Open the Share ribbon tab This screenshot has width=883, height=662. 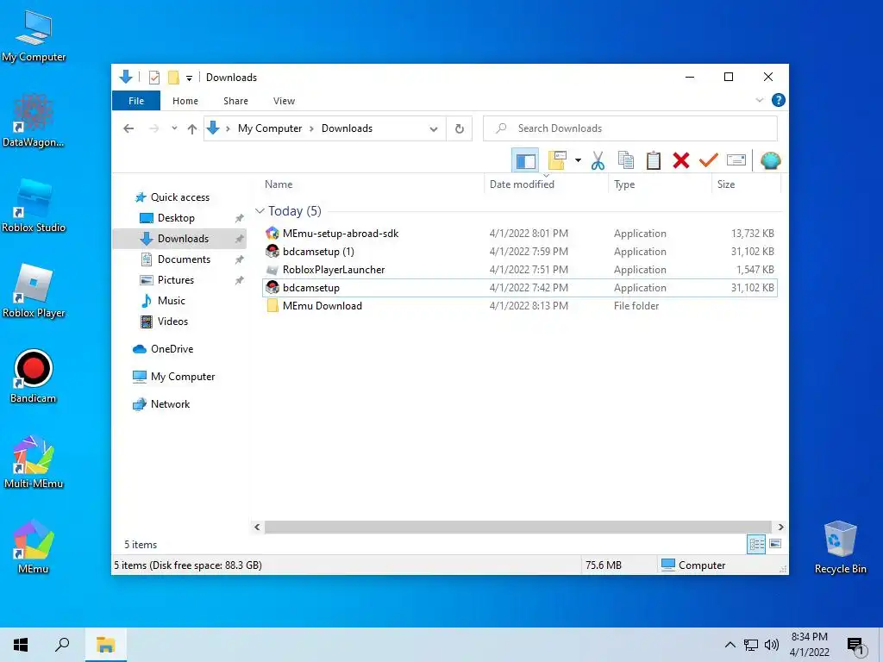tap(235, 101)
